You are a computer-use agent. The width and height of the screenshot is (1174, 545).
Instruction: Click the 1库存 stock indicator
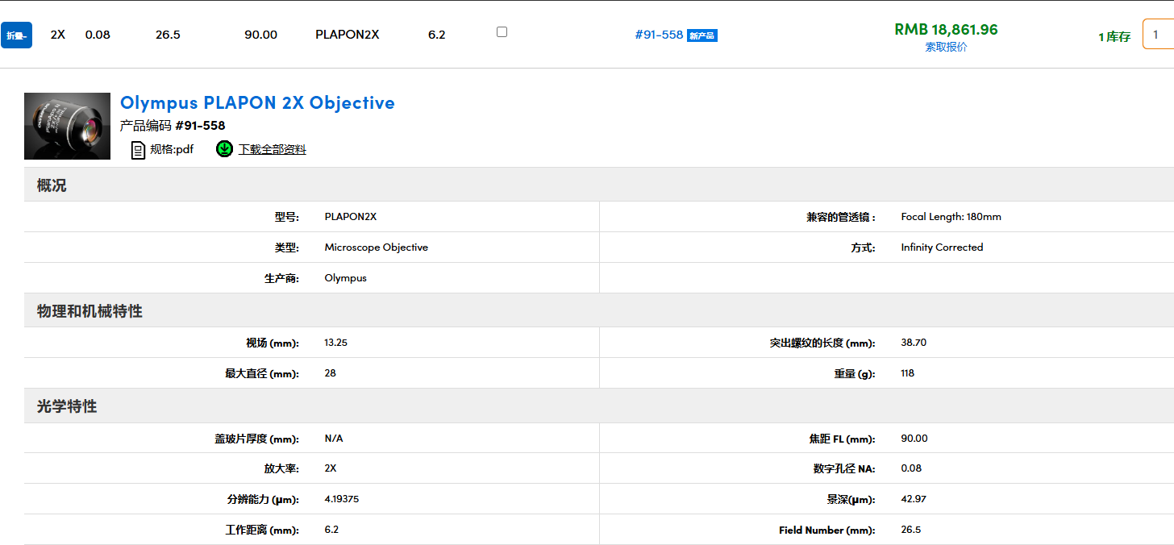[x=1114, y=37]
